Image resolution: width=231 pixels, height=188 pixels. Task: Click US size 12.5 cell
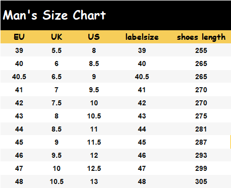[x=94, y=168]
